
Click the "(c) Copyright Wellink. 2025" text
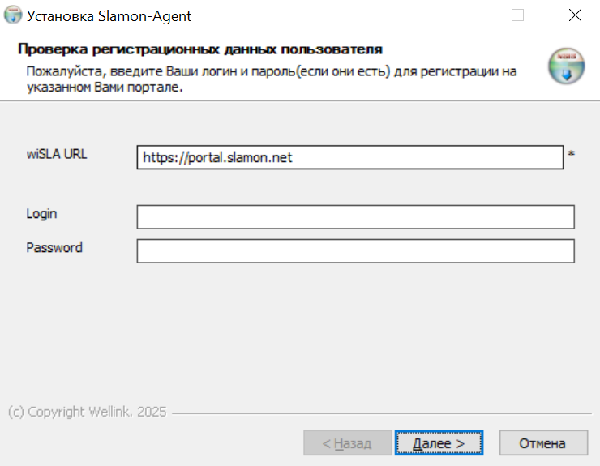coord(87,412)
